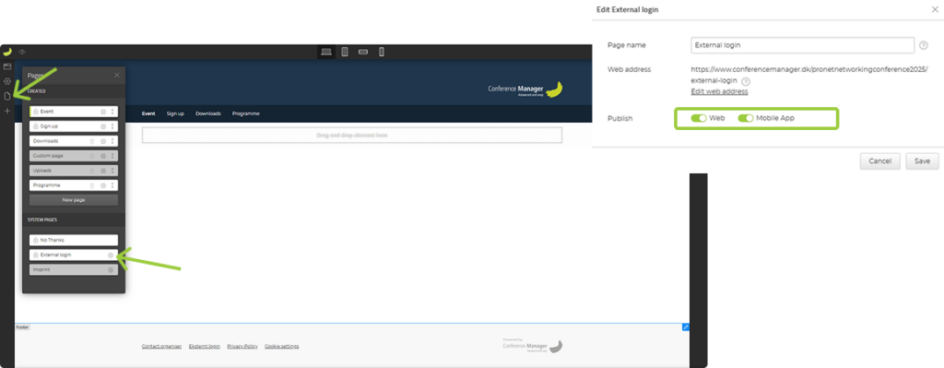Switch to mobile phone preview

pyautogui.click(x=382, y=52)
